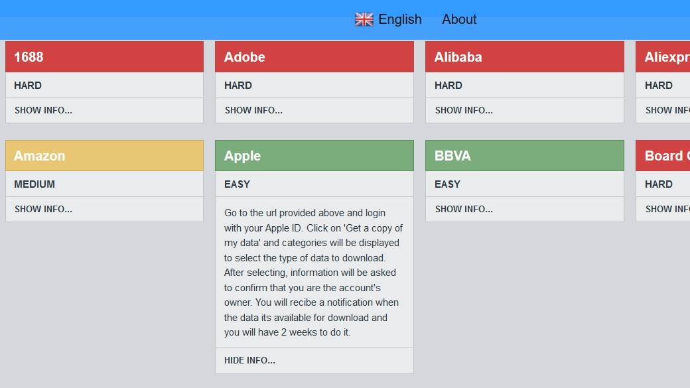Click the red 1688 card header

point(104,57)
